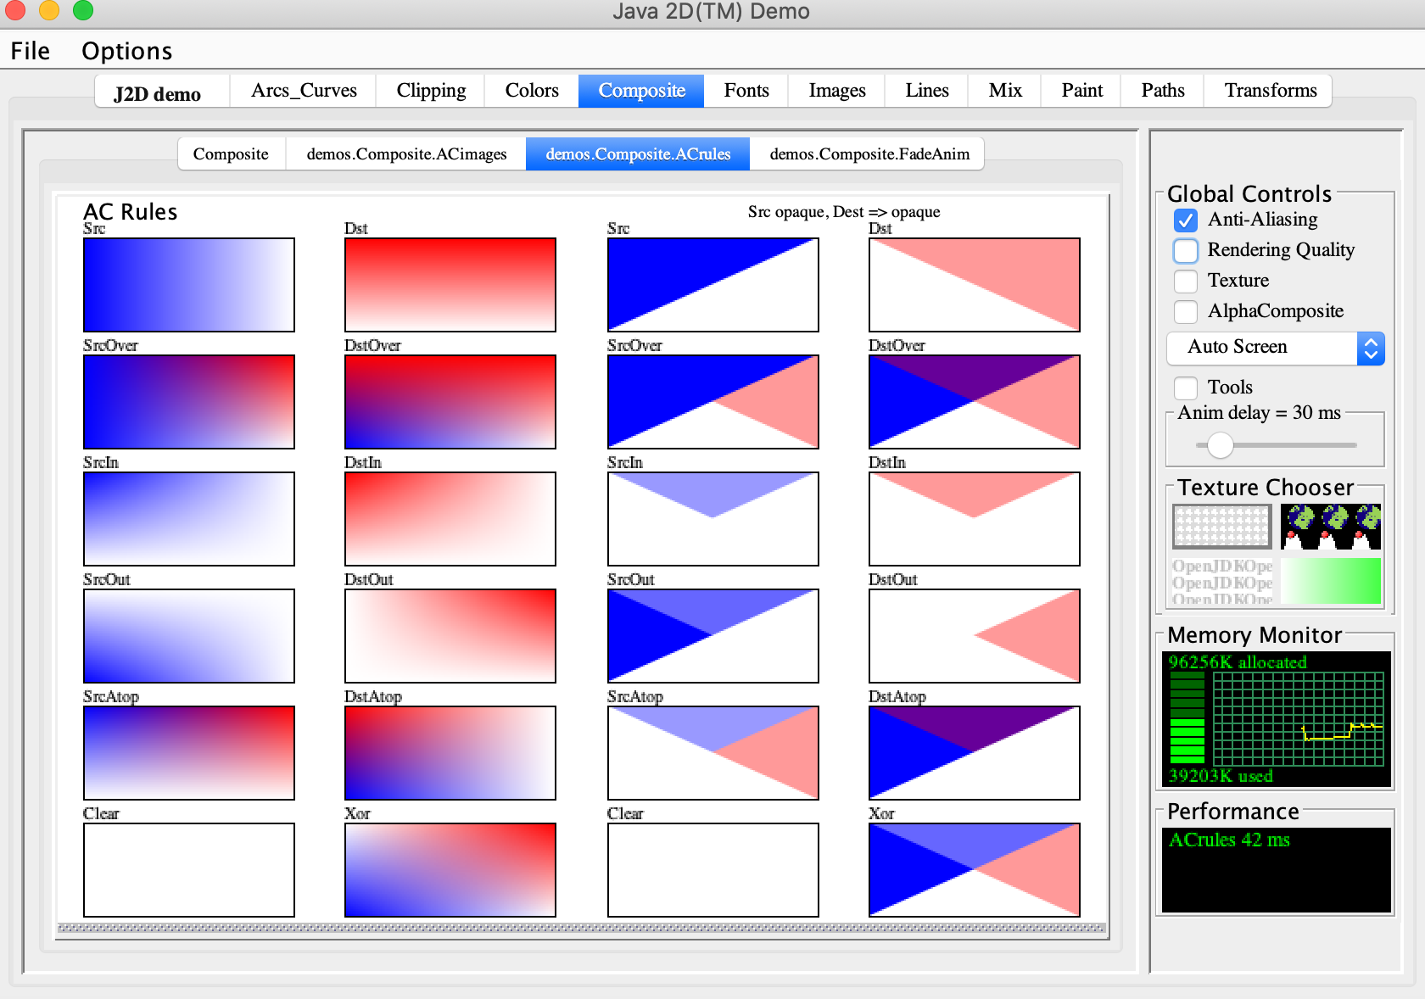This screenshot has width=1425, height=999.
Task: Open the demos.Composite.FadeAnim tab
Action: pyautogui.click(x=869, y=154)
